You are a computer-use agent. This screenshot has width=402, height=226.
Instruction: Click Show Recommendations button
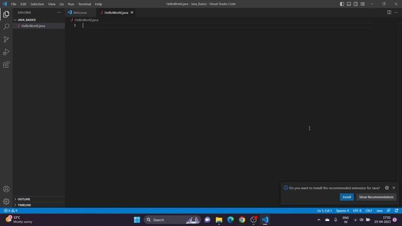(376, 197)
